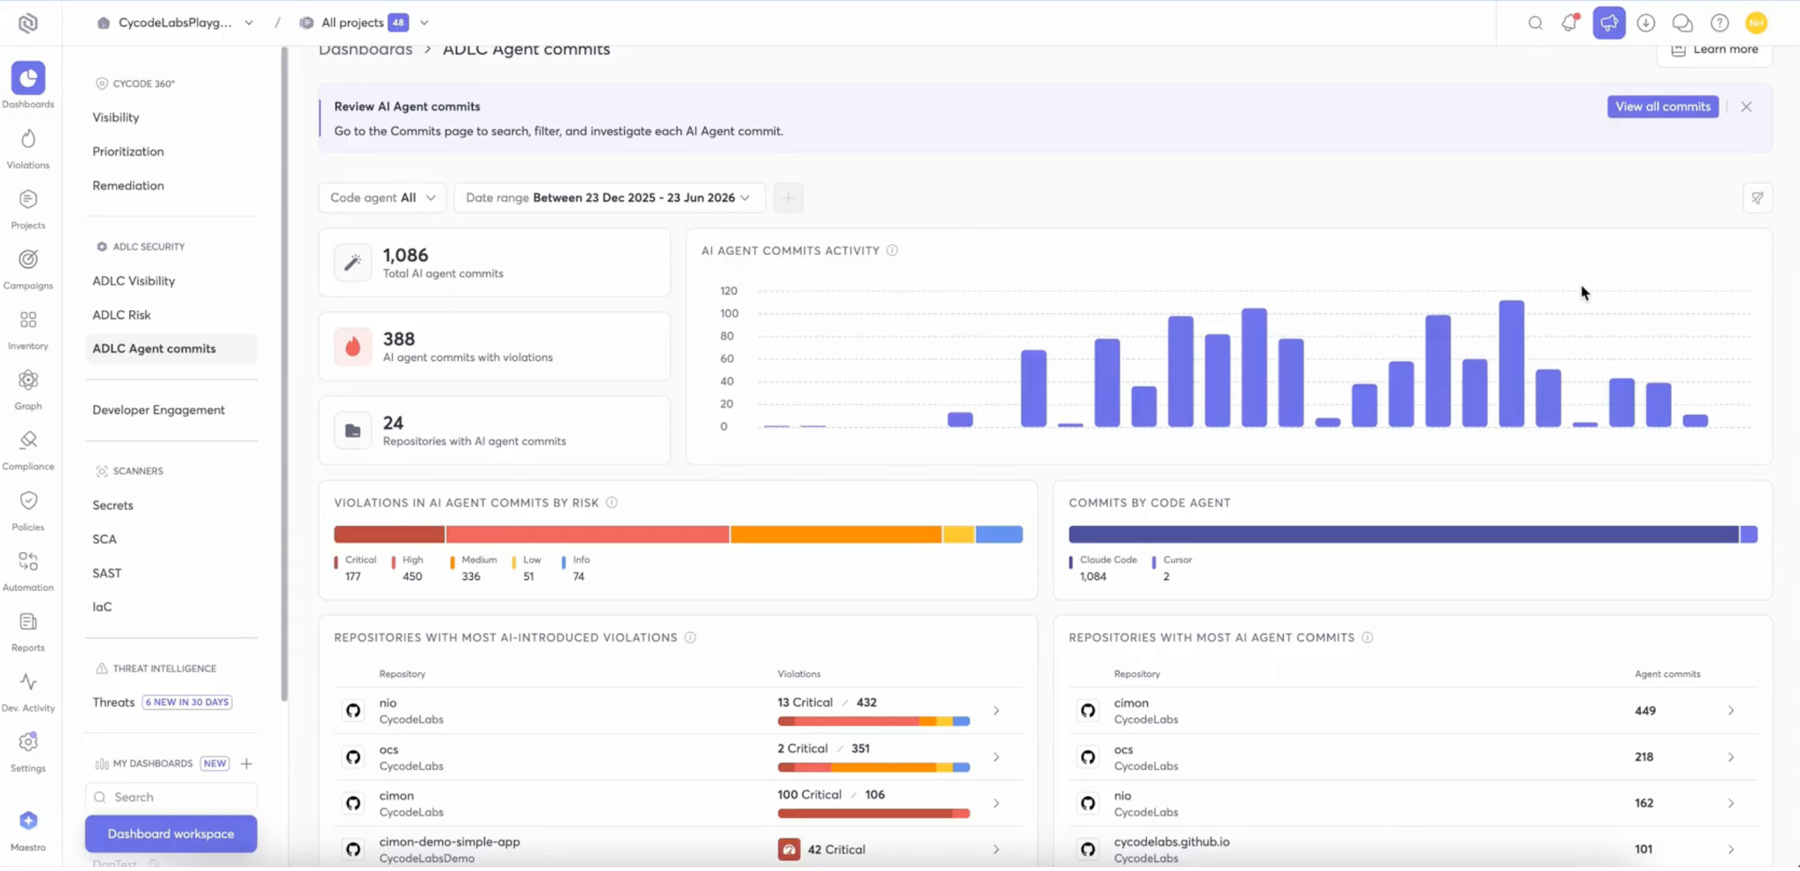Click View all commits button

1663,106
